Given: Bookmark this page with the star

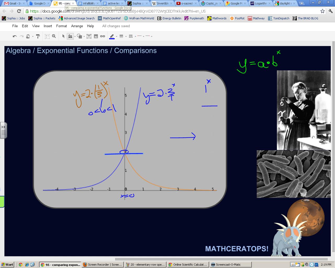Looking at the screenshot, I should coord(322,11).
